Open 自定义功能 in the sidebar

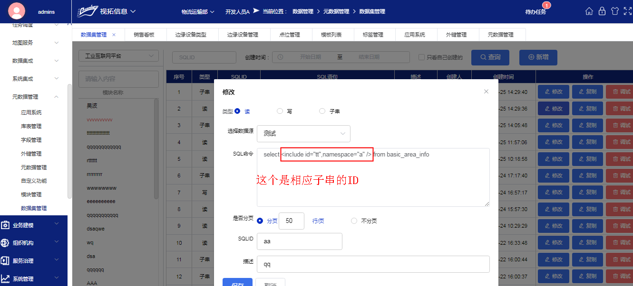coord(34,181)
